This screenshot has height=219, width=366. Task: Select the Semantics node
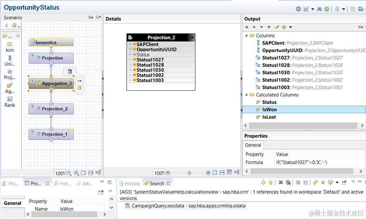[x=51, y=42]
